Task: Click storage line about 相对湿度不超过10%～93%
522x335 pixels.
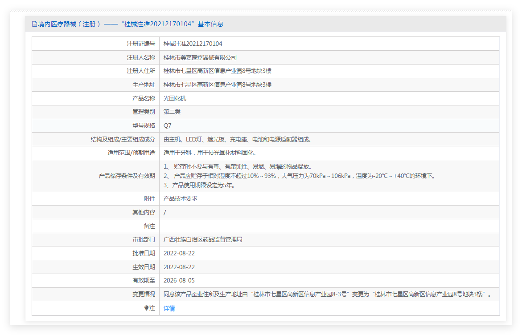Action: click(299, 176)
